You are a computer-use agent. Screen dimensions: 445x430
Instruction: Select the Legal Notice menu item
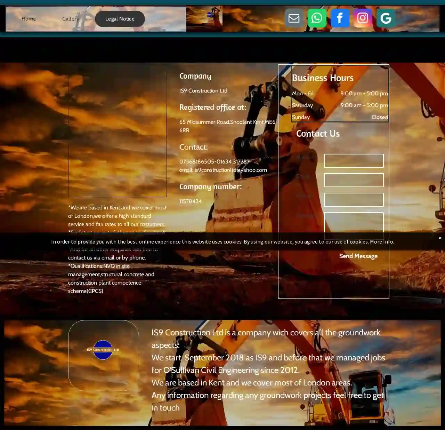pos(120,19)
